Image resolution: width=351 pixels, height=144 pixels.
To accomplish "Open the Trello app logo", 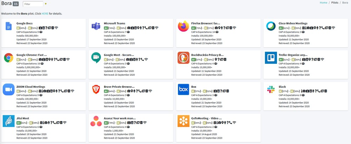I will pos(271,58).
